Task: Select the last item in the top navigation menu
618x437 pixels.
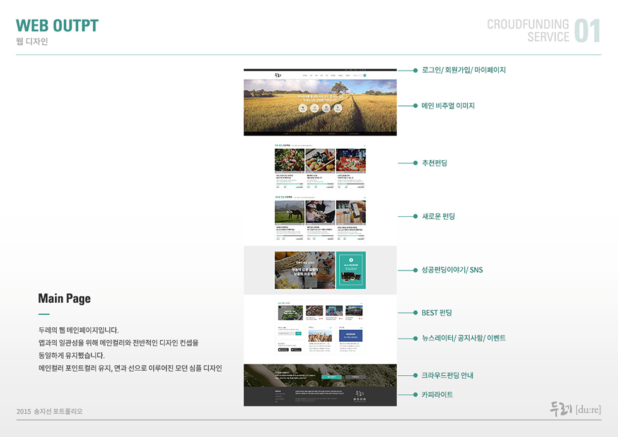Action: click(347, 74)
